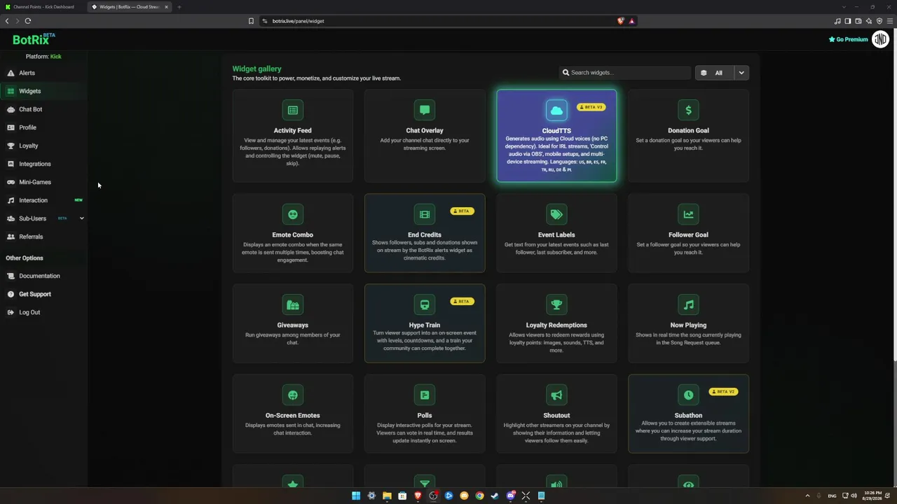Open File Explorer from the taskbar
Image resolution: width=897 pixels, height=504 pixels.
point(387,496)
